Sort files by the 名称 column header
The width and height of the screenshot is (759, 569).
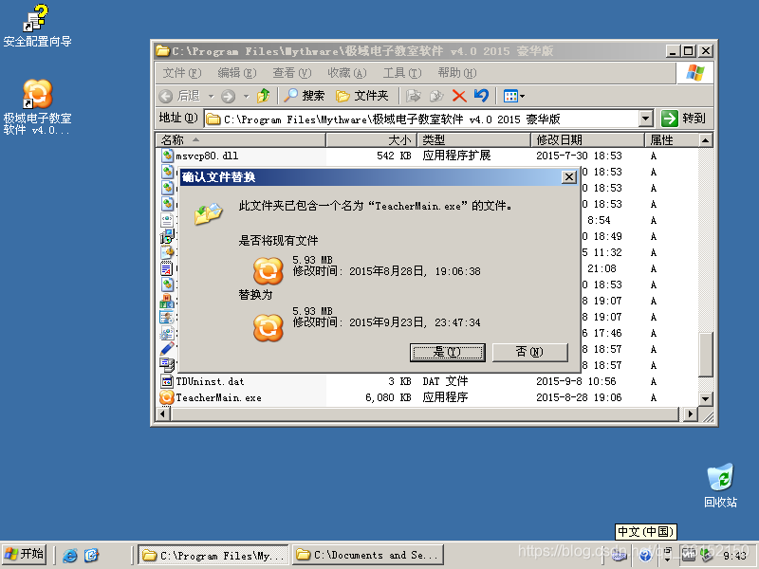[x=241, y=140]
